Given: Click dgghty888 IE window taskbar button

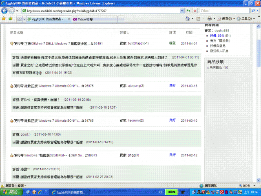Looking at the screenshot, I should pos(69,192).
